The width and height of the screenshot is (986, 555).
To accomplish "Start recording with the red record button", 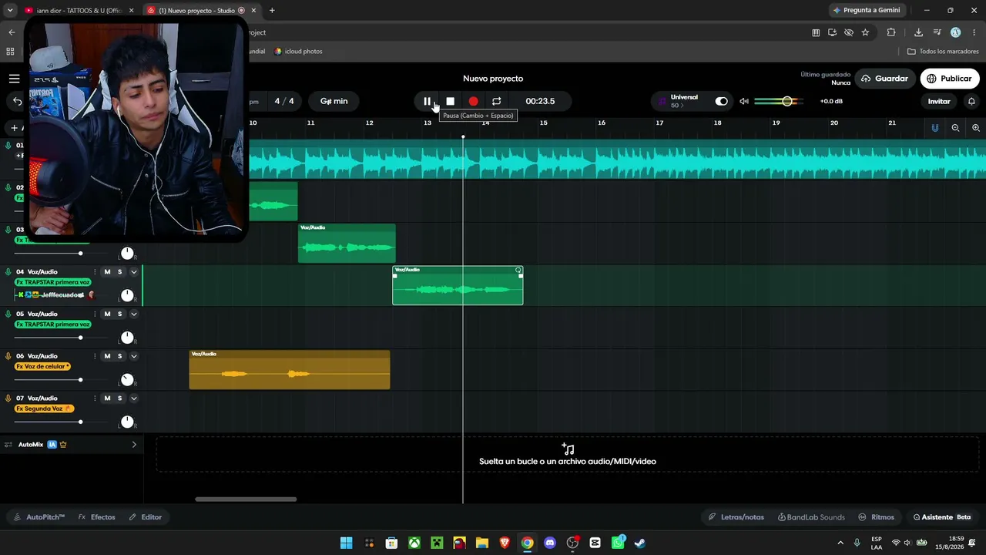I will coord(473,101).
